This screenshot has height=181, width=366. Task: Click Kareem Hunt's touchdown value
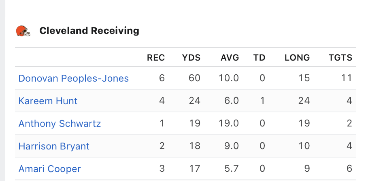point(262,101)
